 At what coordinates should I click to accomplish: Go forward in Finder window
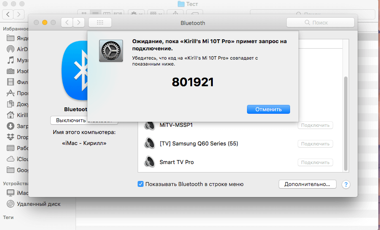(x=19, y=14)
